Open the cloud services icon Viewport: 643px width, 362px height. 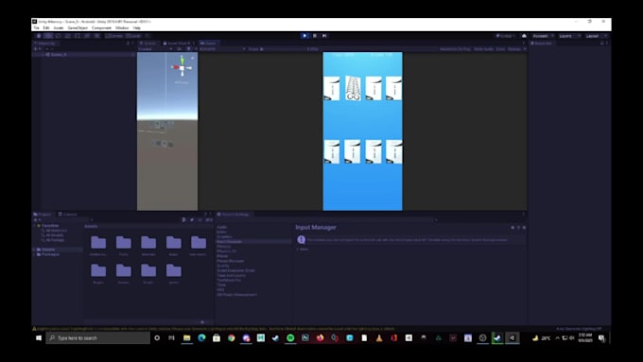tap(524, 36)
